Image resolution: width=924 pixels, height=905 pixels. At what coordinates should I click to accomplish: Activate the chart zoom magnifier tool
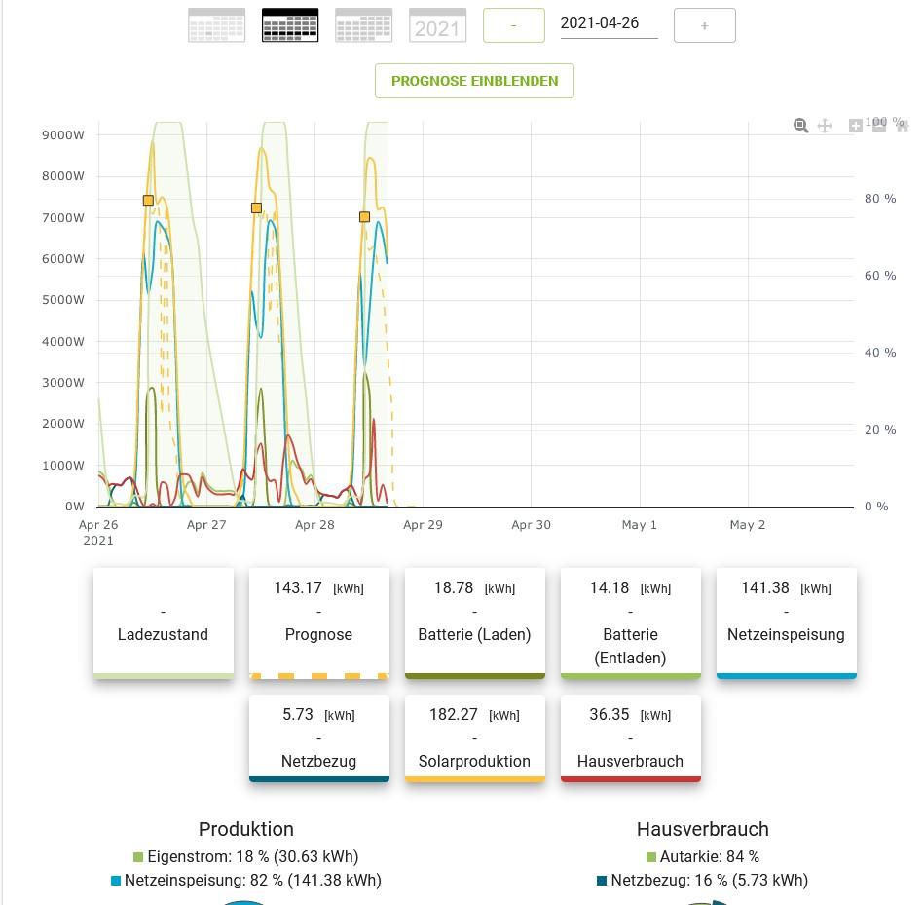pos(800,125)
